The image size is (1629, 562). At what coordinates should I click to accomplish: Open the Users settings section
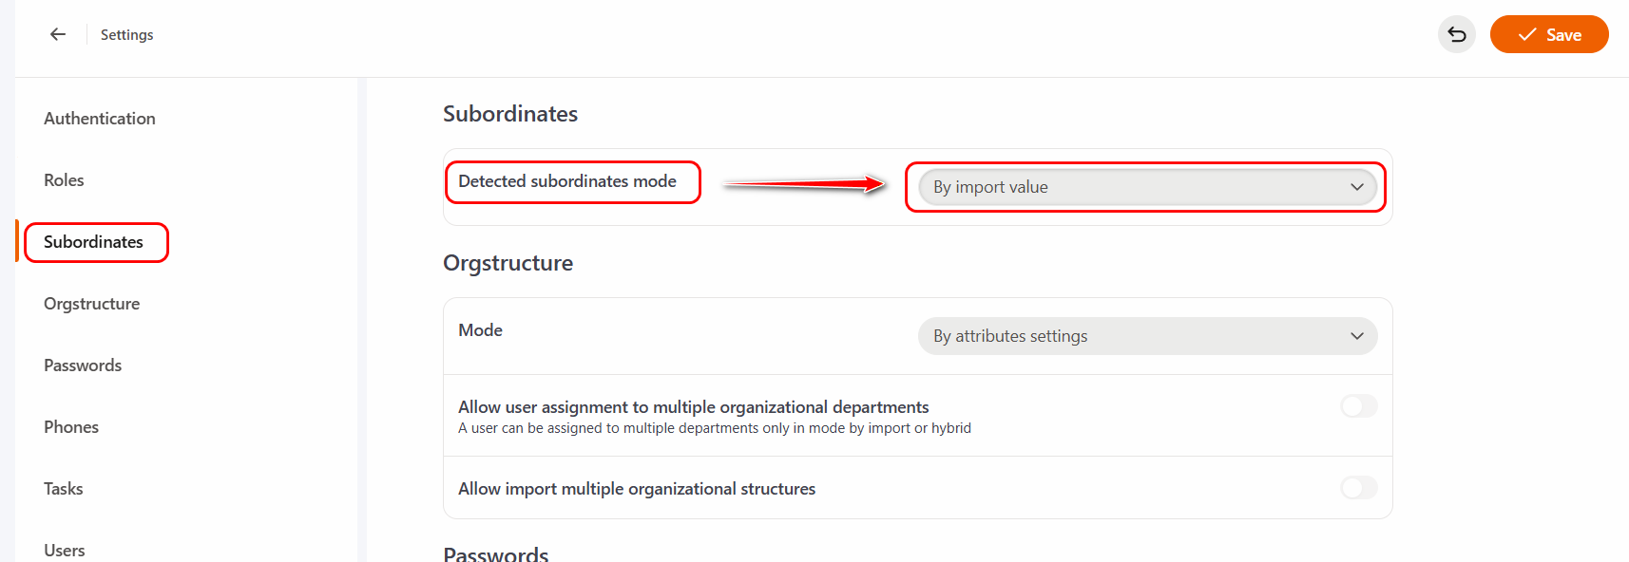tap(65, 550)
